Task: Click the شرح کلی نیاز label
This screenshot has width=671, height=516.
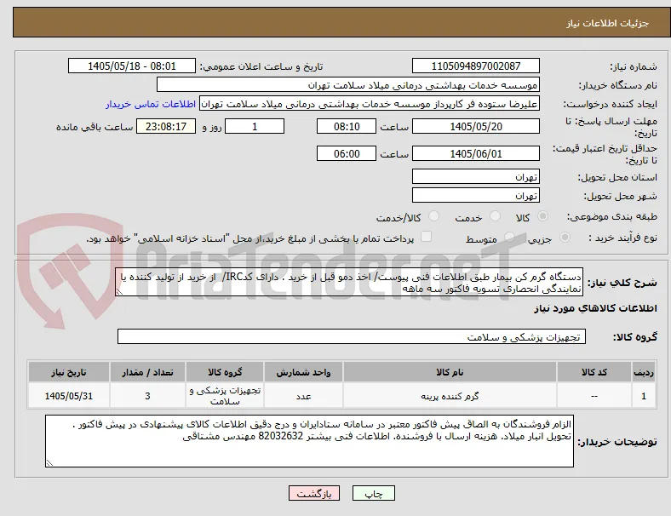Action: 622,283
